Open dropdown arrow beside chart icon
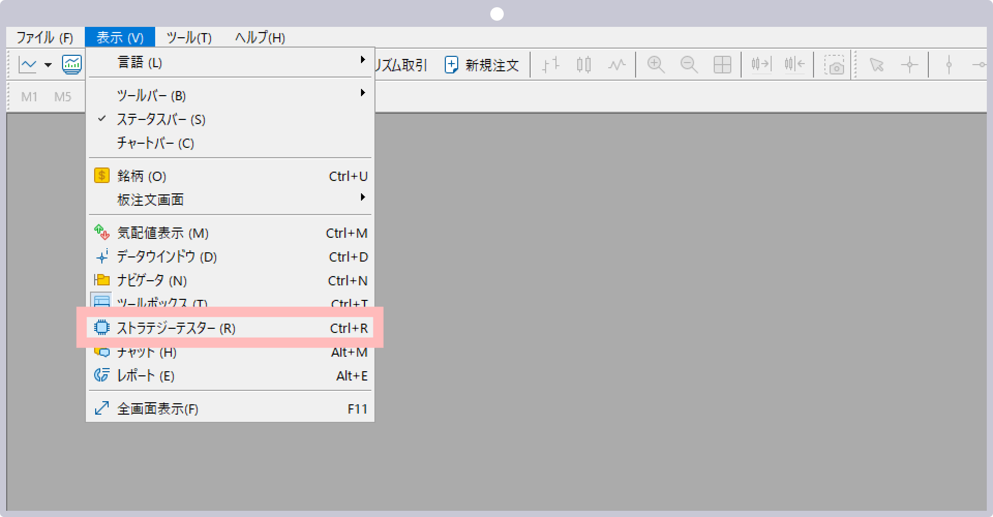This screenshot has height=517, width=993. click(x=48, y=65)
